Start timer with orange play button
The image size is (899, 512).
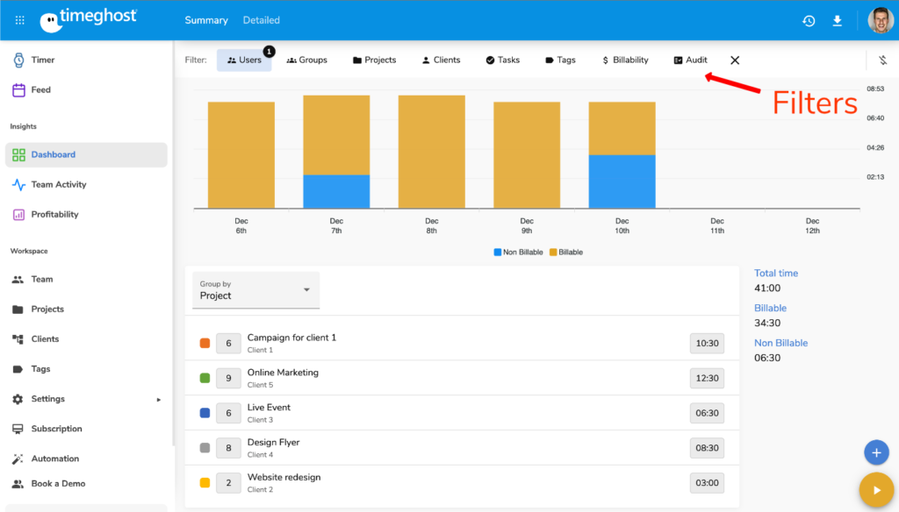coord(875,489)
